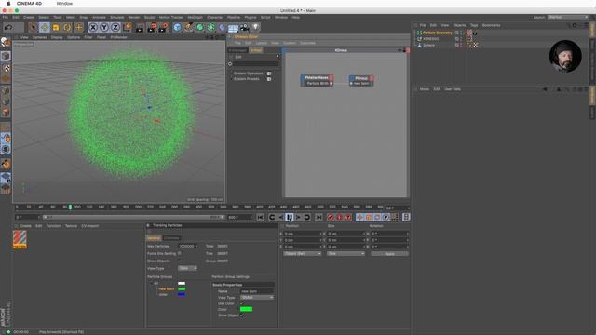Expand the All particle group tree
596x335 pixels.
pyautogui.click(x=151, y=283)
